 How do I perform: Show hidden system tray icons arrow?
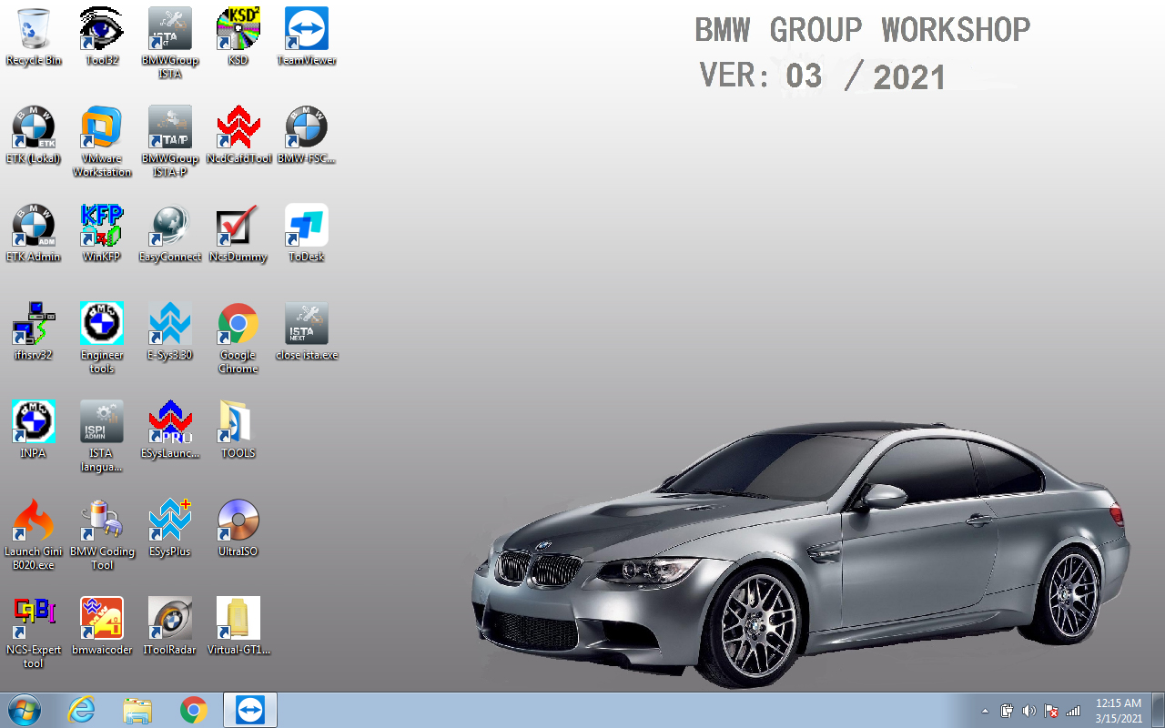[986, 711]
